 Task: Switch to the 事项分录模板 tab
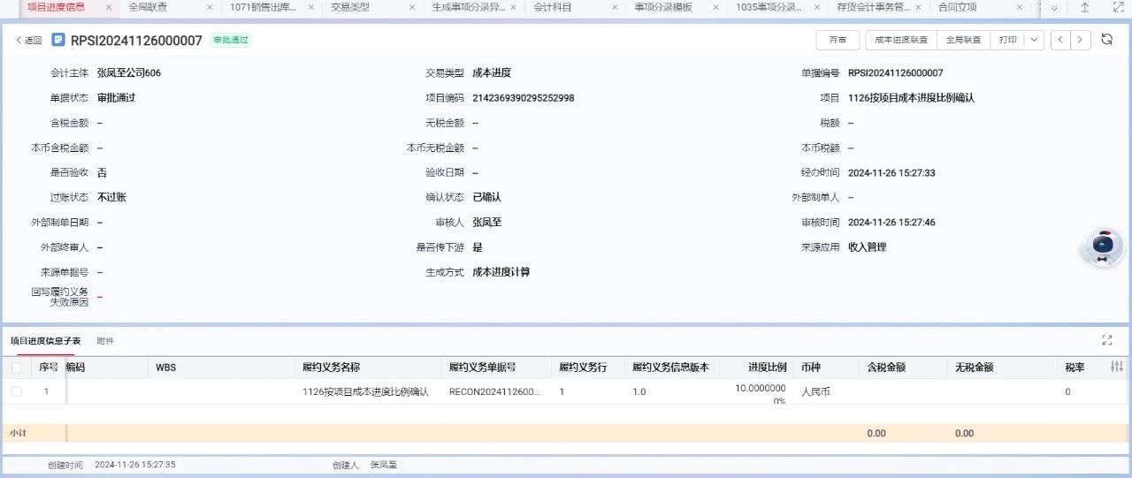coord(664,7)
